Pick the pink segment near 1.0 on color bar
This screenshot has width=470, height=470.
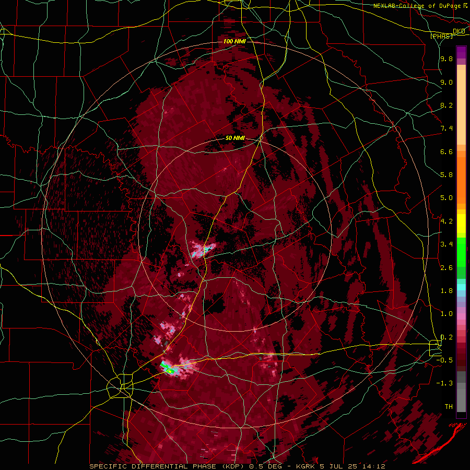point(461,316)
